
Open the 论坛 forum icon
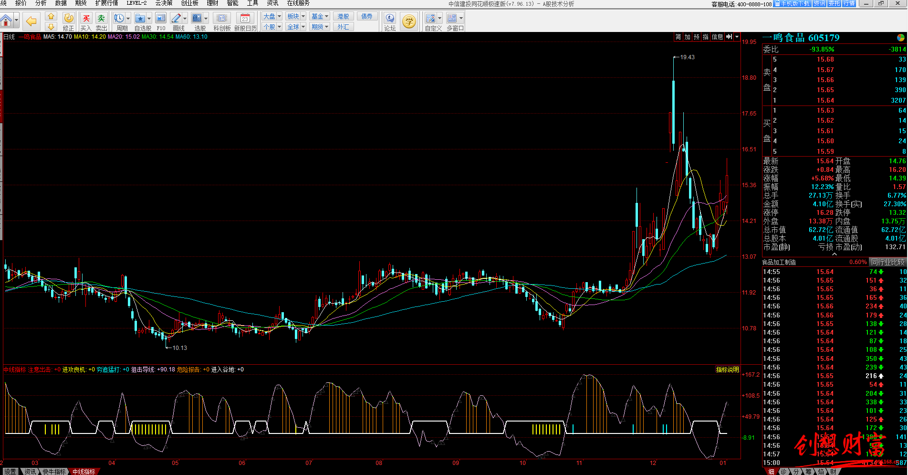pos(390,18)
